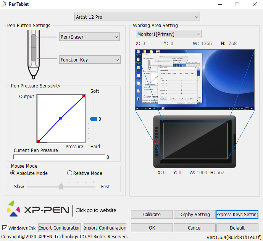Open Express Keys Setting
The height and width of the screenshot is (241, 263).
click(237, 215)
